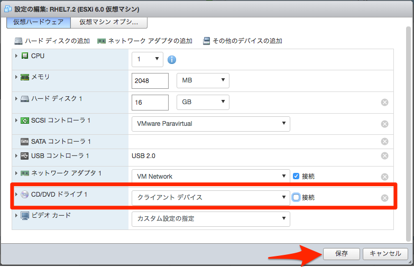
Task: Click the SATA コントローラ 1 label
Action: (61, 142)
